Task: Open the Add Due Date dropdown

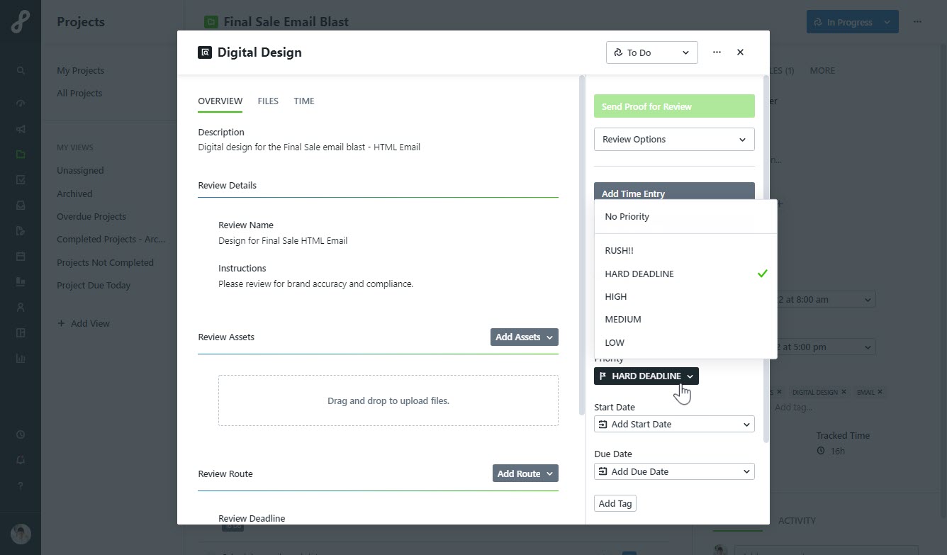Action: pos(673,471)
